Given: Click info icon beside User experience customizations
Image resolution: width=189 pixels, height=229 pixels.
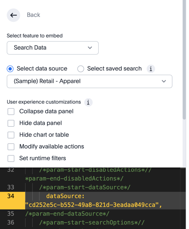Looking at the screenshot, I should 88,102.
